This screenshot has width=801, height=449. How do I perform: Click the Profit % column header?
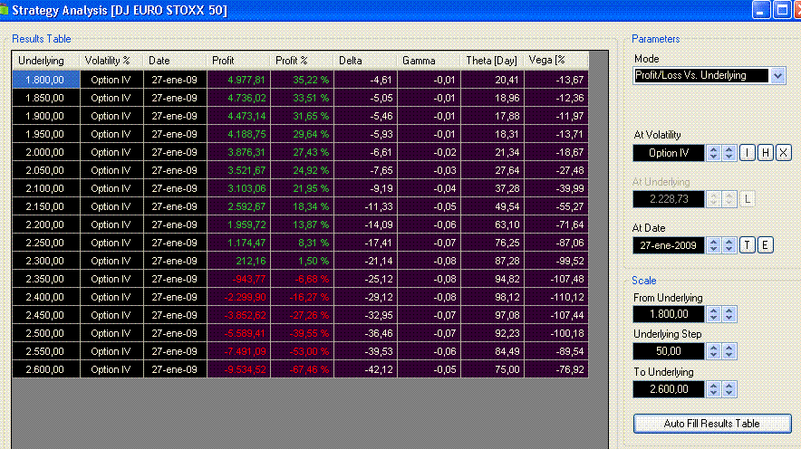[x=302, y=61]
